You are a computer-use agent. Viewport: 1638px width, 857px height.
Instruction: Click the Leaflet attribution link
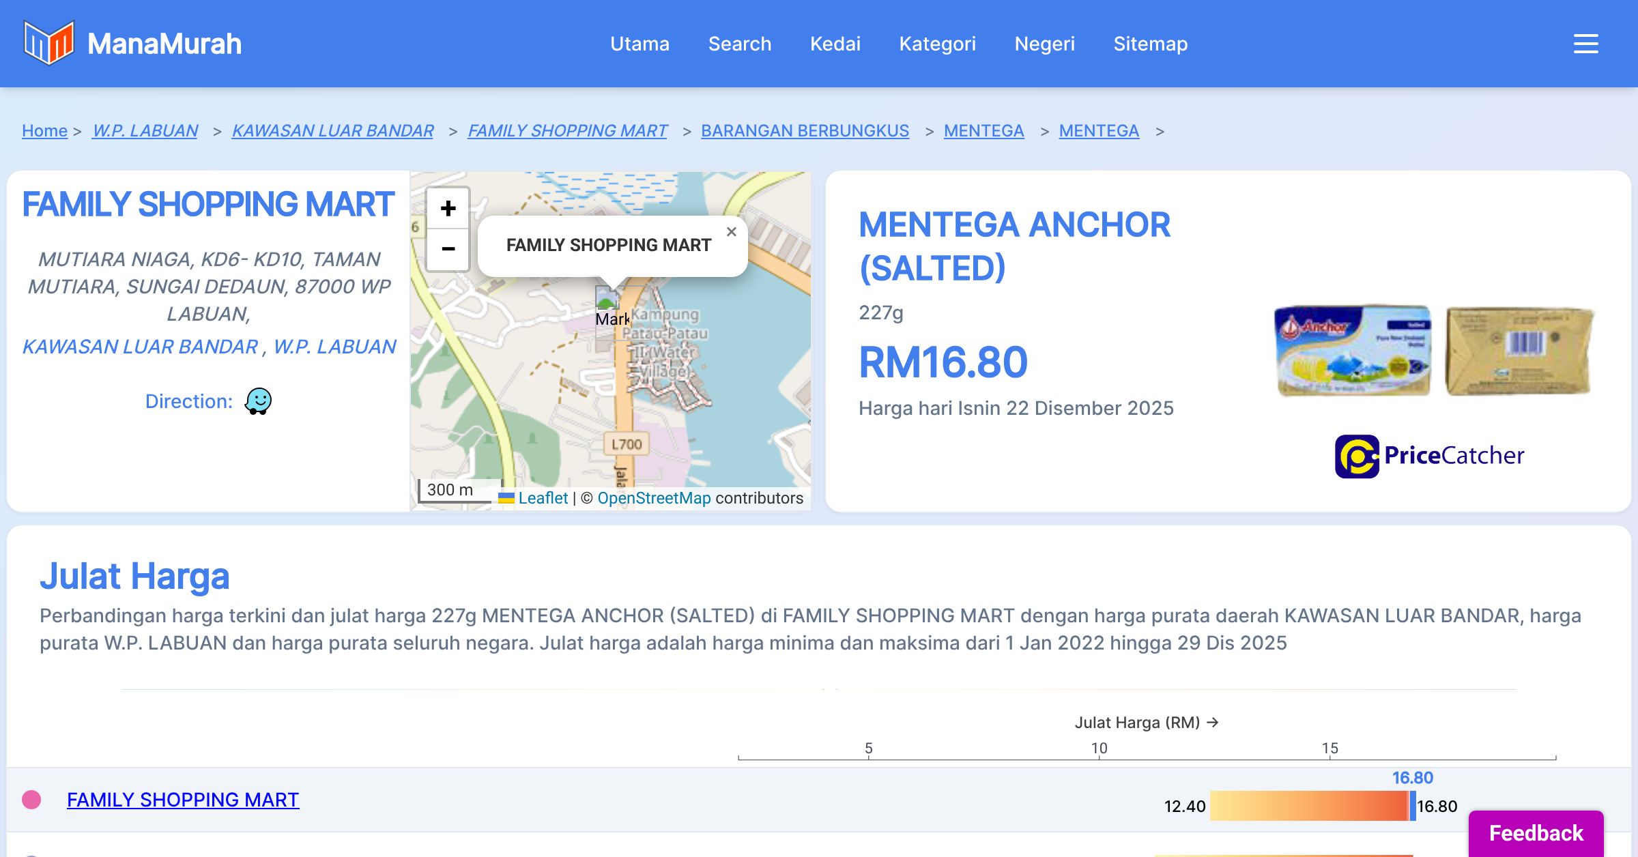tap(543, 498)
